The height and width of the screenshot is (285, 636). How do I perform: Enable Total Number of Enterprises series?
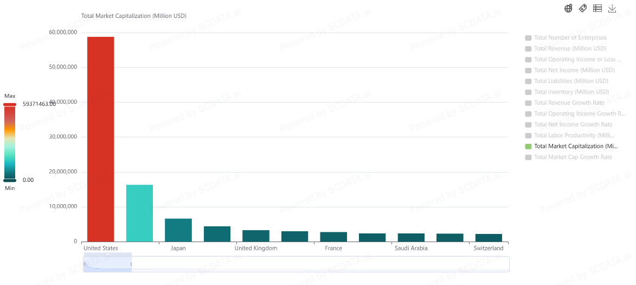[570, 38]
